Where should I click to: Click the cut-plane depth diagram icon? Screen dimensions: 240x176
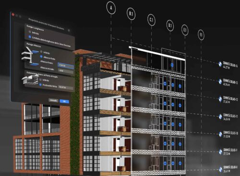pos(30,79)
